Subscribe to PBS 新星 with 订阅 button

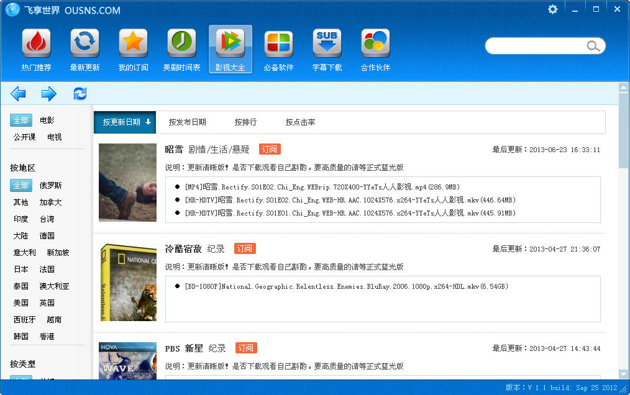click(246, 348)
